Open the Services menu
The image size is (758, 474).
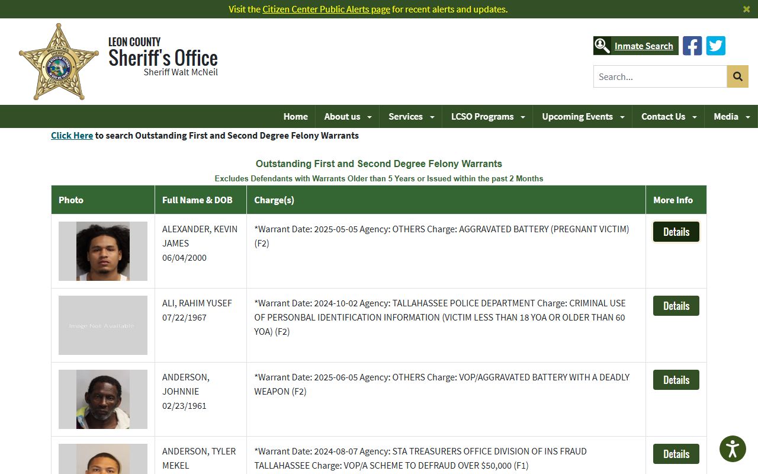pos(406,117)
